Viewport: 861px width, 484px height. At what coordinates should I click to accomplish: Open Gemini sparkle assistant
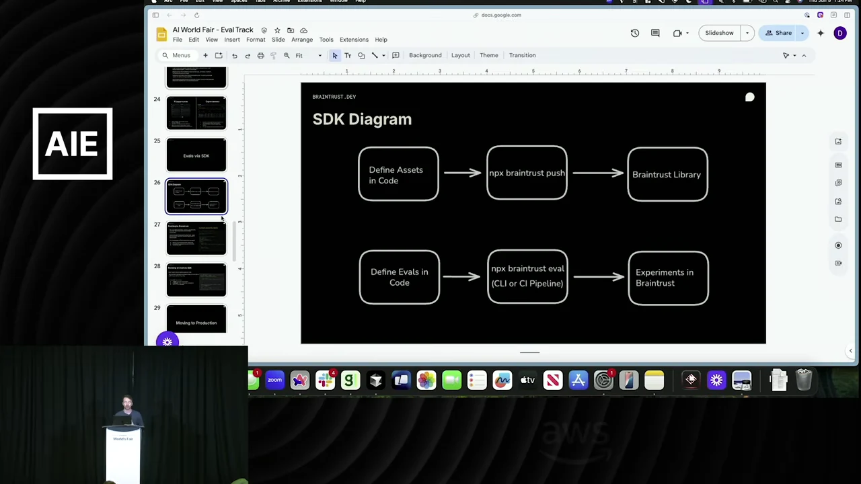821,33
